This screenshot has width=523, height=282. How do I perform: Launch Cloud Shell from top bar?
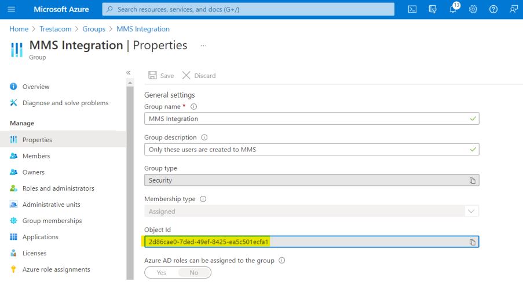412,9
